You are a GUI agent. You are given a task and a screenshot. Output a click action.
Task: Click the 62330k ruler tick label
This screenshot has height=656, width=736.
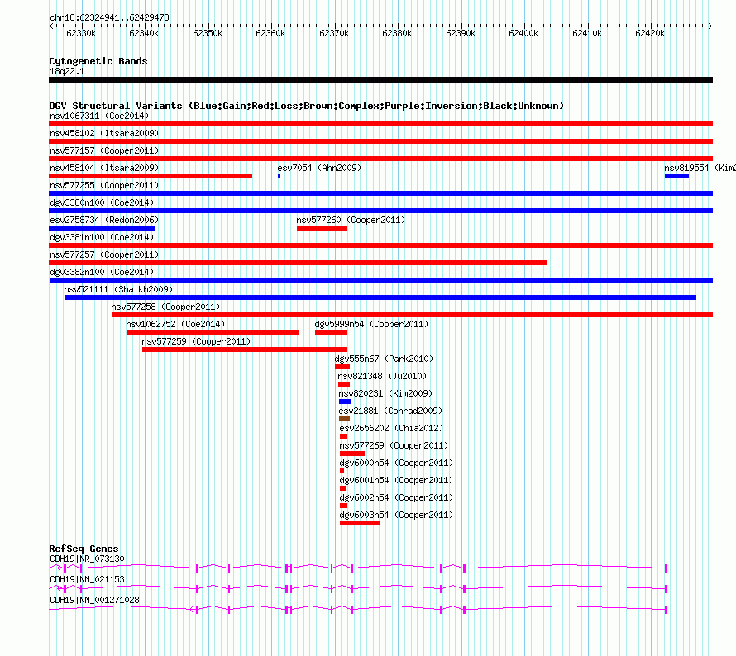tap(81, 33)
